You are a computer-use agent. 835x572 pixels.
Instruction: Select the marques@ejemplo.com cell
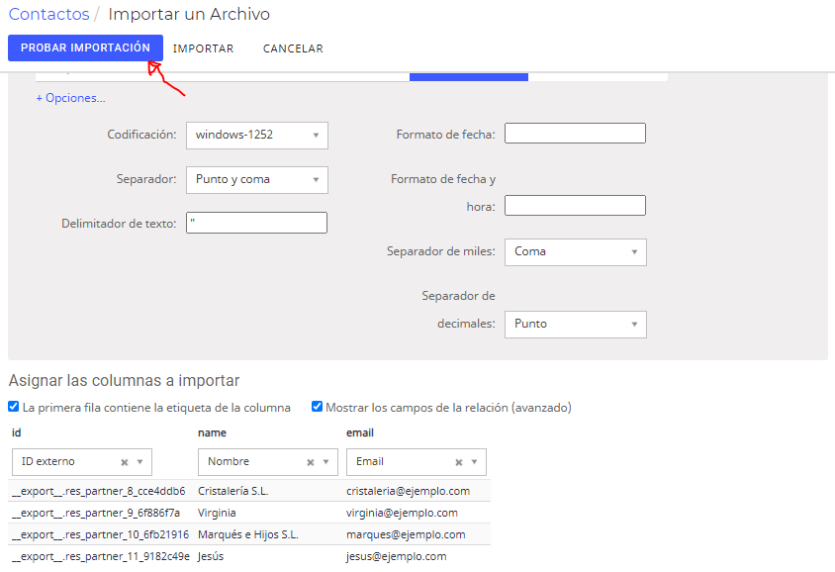coord(406,534)
